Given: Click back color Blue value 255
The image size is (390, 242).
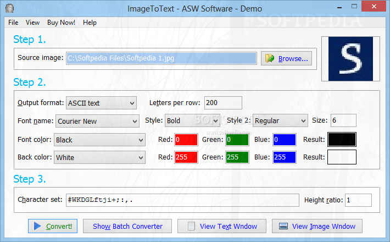Looking at the screenshot, I should point(285,157).
